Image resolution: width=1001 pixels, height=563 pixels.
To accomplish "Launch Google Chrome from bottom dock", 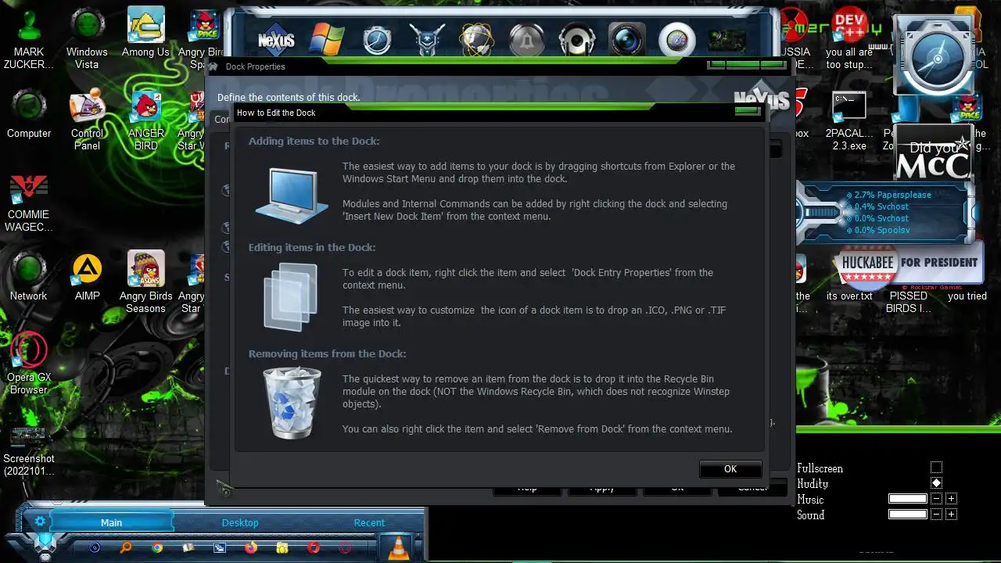I will point(157,547).
